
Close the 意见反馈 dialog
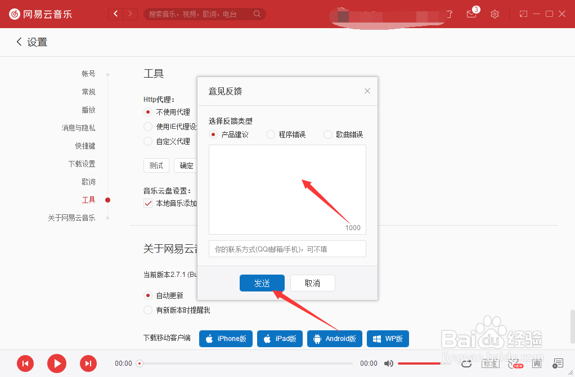click(367, 91)
